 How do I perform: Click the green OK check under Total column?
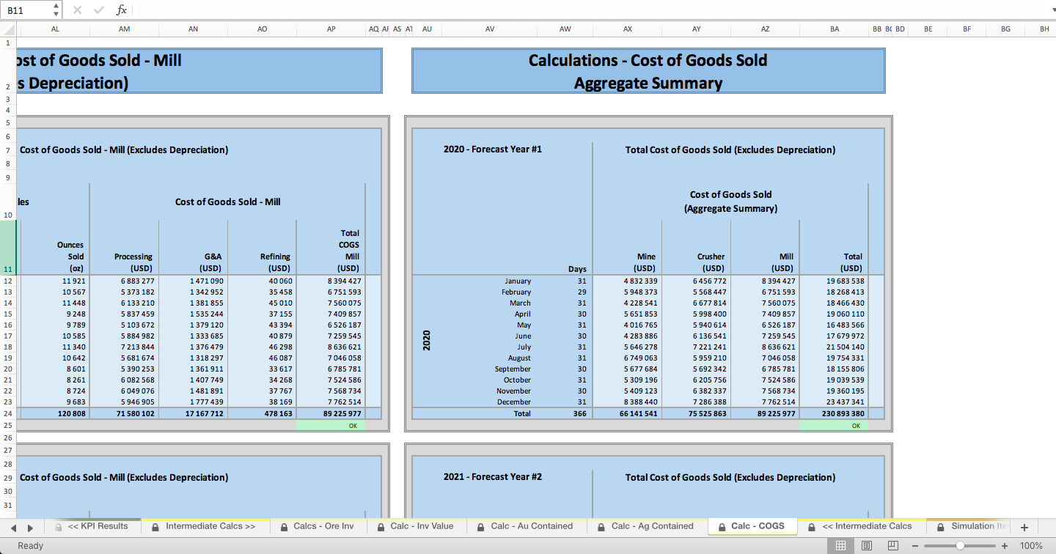834,426
